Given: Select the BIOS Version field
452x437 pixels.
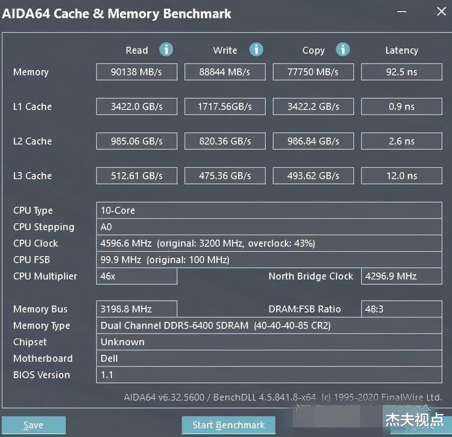Looking at the screenshot, I should point(269,375).
